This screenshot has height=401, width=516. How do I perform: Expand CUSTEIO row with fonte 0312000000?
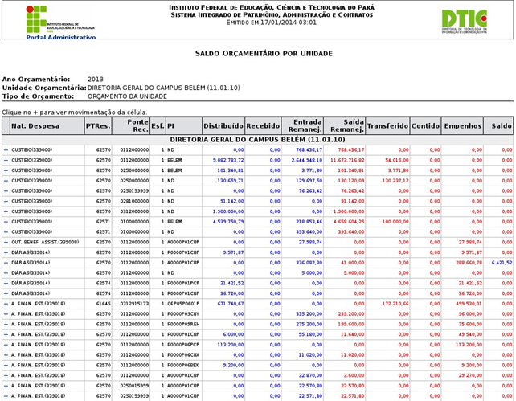pyautogui.click(x=6, y=211)
